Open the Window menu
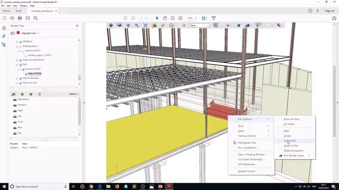The width and height of the screenshot is (339, 190). point(23,6)
